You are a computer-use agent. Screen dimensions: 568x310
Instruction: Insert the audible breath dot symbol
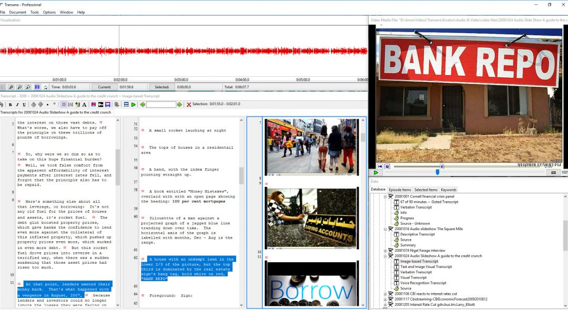click(47, 105)
